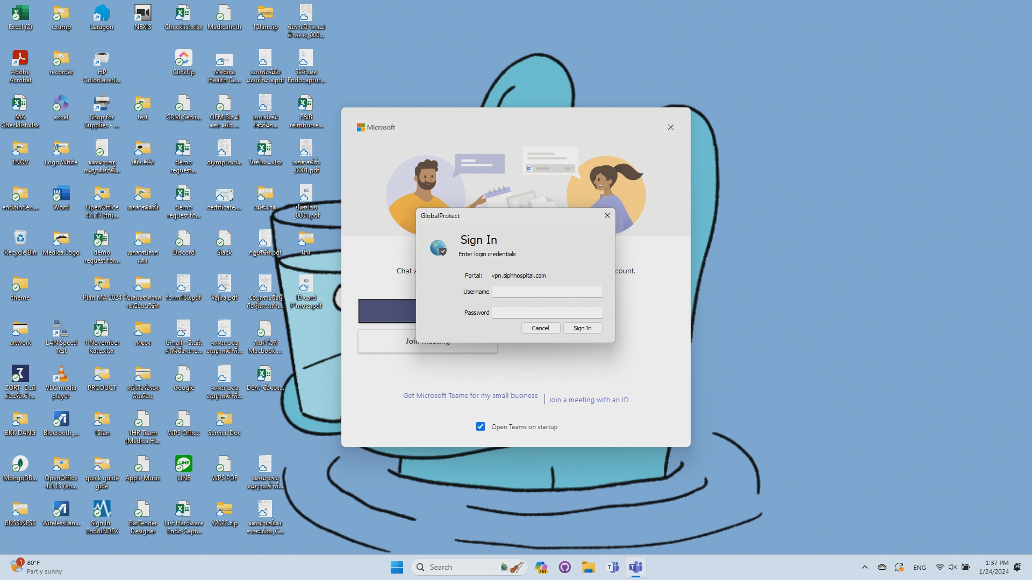The height and width of the screenshot is (580, 1032).
Task: Open Adobe Acrobat desktop icon
Action: point(20,67)
